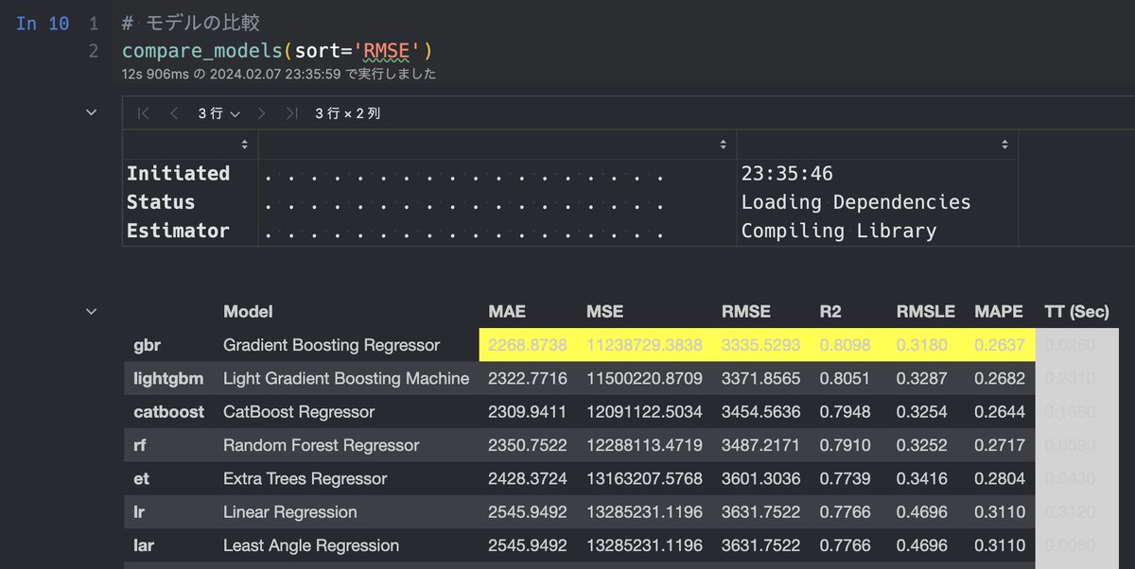The width and height of the screenshot is (1135, 569).
Task: Click 'Extra Trees Regressor' model name
Action: click(x=305, y=478)
